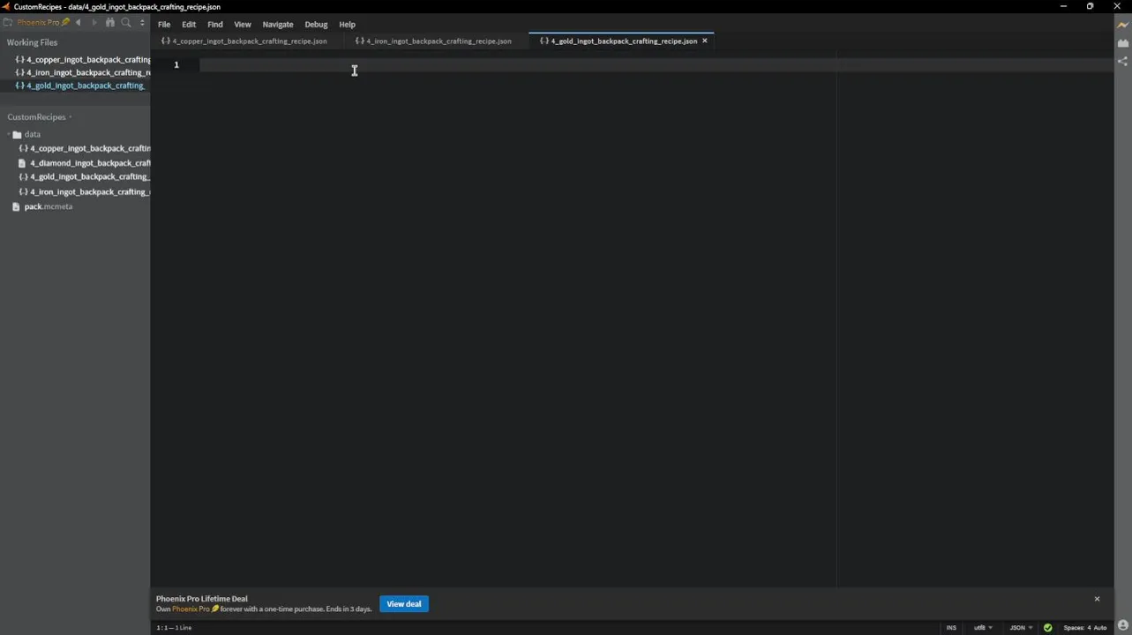Open the Navigate menu
Image resolution: width=1132 pixels, height=635 pixels.
click(278, 25)
